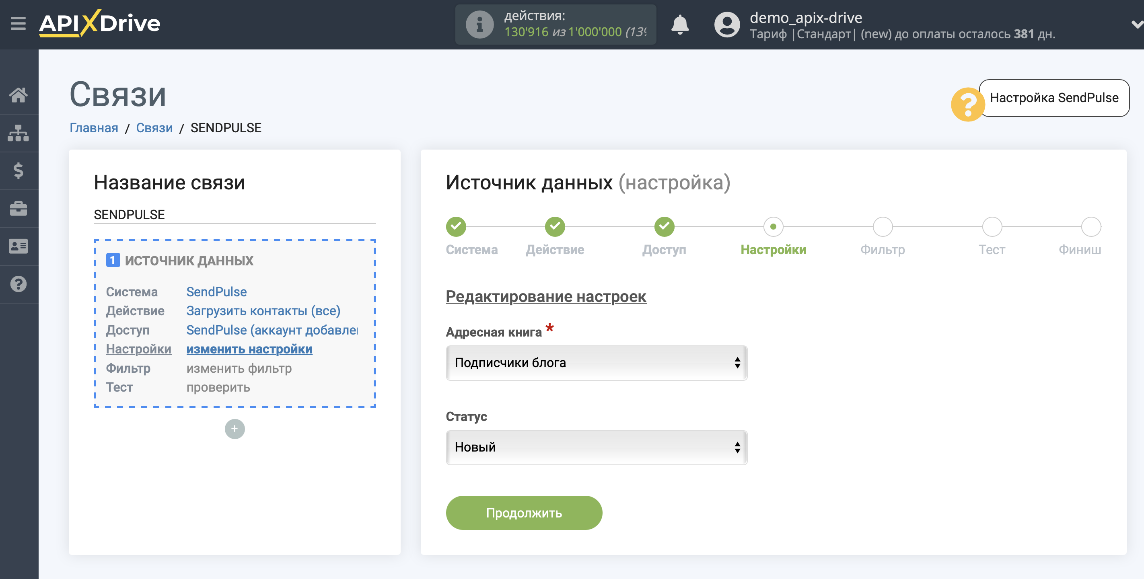Click изменить фильтр text

coord(239,368)
